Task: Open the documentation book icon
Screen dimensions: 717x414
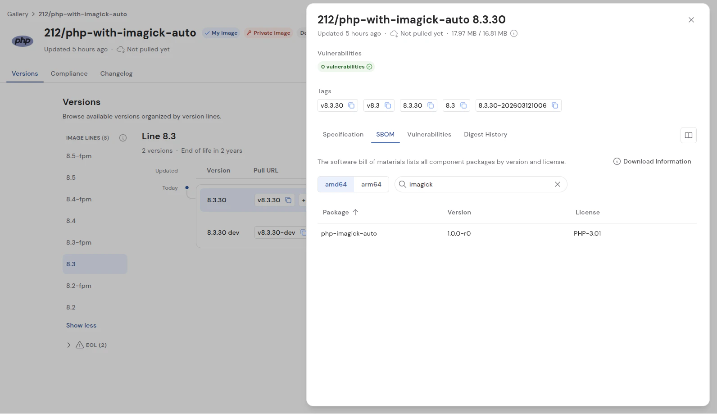Action: point(688,135)
